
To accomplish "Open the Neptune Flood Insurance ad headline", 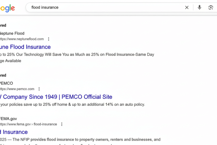I will pyautogui.click(x=25, y=47).
